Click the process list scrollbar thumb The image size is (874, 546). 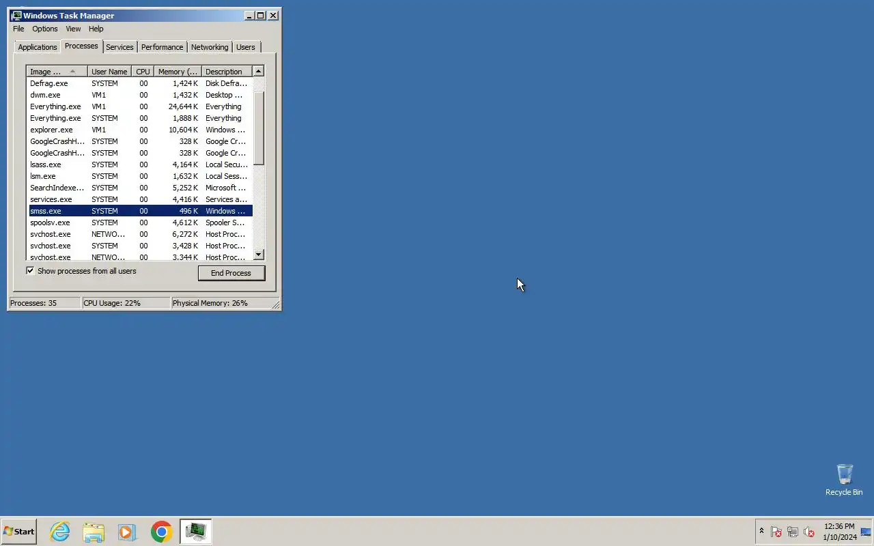pyautogui.click(x=258, y=128)
